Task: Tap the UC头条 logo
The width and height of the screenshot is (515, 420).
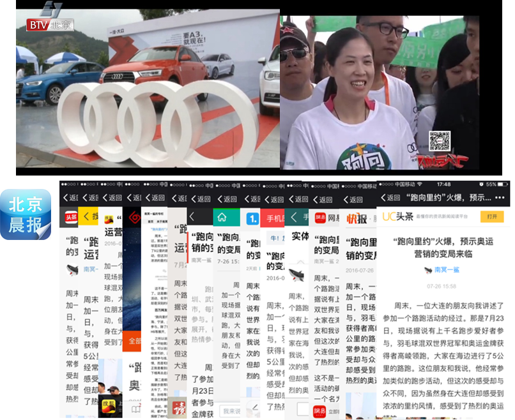Action: tap(397, 216)
